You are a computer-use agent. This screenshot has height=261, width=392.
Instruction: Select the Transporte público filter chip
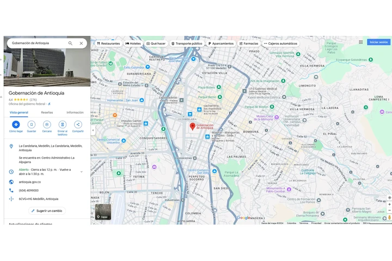click(187, 43)
